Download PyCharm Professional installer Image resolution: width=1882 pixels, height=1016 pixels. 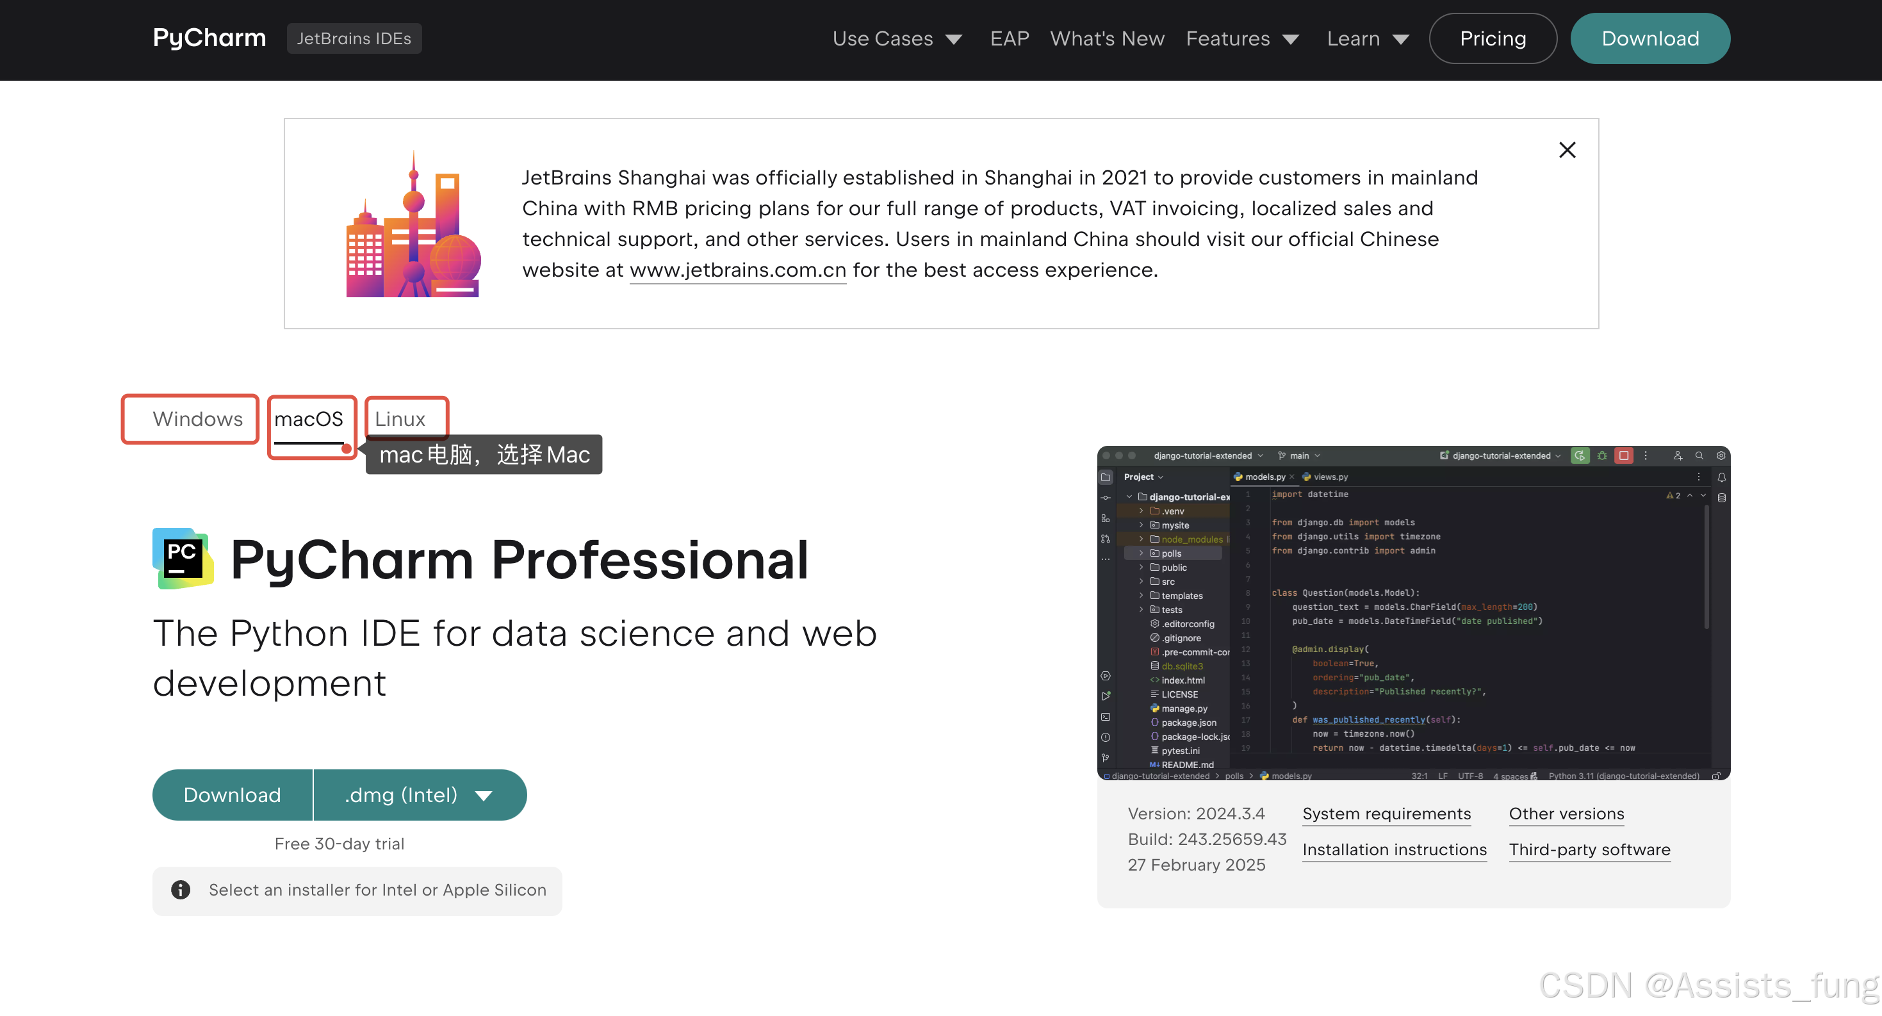point(232,795)
